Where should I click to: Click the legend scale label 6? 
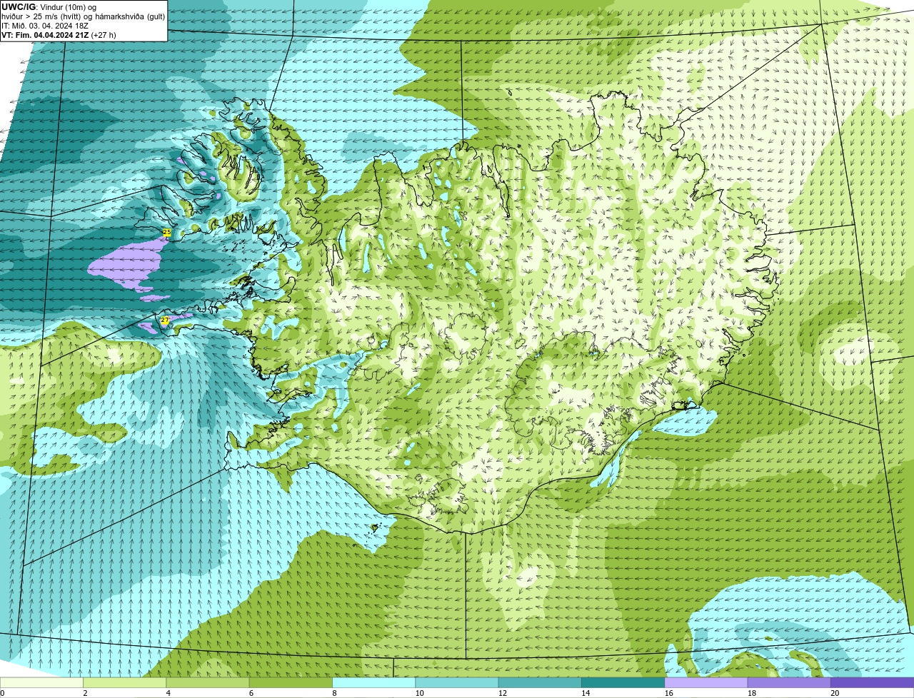point(251,693)
